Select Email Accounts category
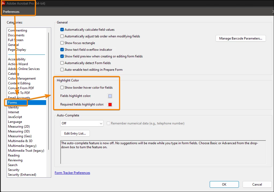Screen dimensions: 274x192 tap(19, 98)
